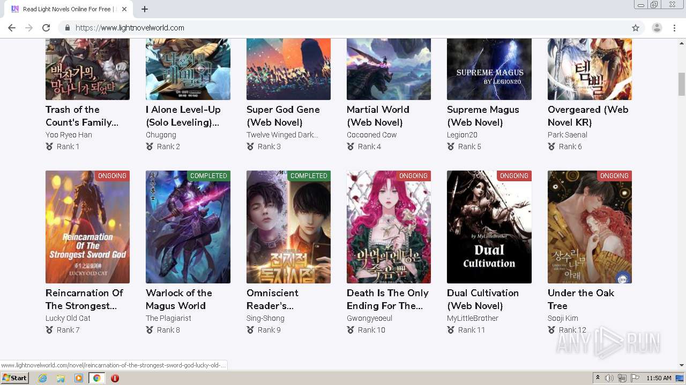Open Warlock of the Magus World title

pos(179,299)
